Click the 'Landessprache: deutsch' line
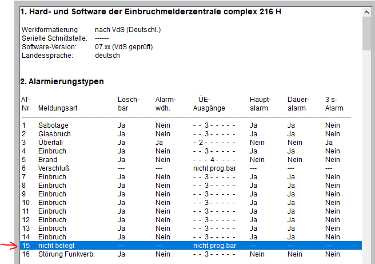The image size is (375, 264). pos(71,56)
